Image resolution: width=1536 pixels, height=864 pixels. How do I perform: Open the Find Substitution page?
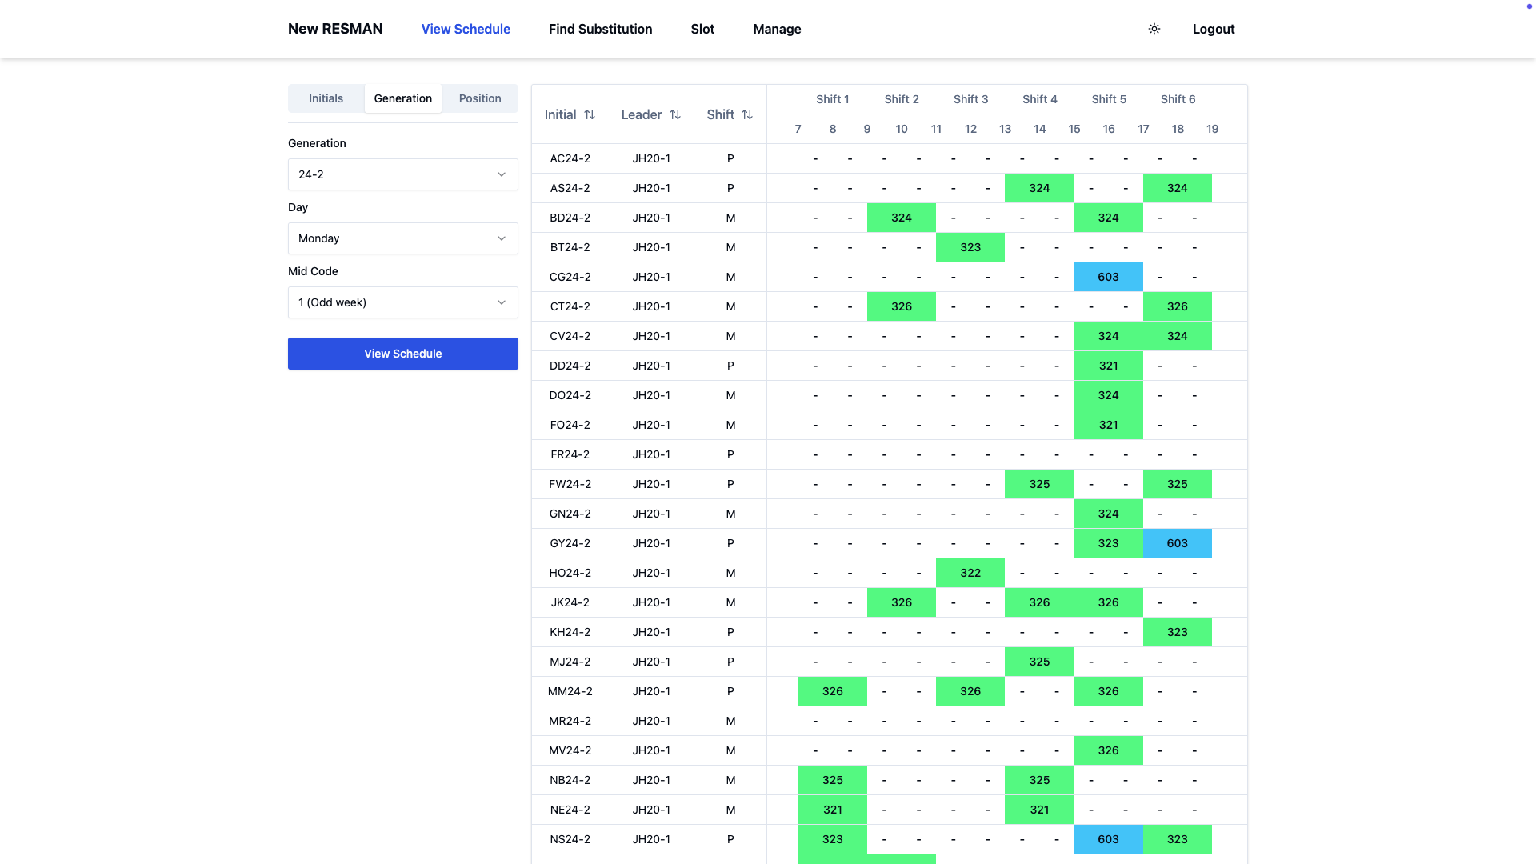(x=600, y=29)
